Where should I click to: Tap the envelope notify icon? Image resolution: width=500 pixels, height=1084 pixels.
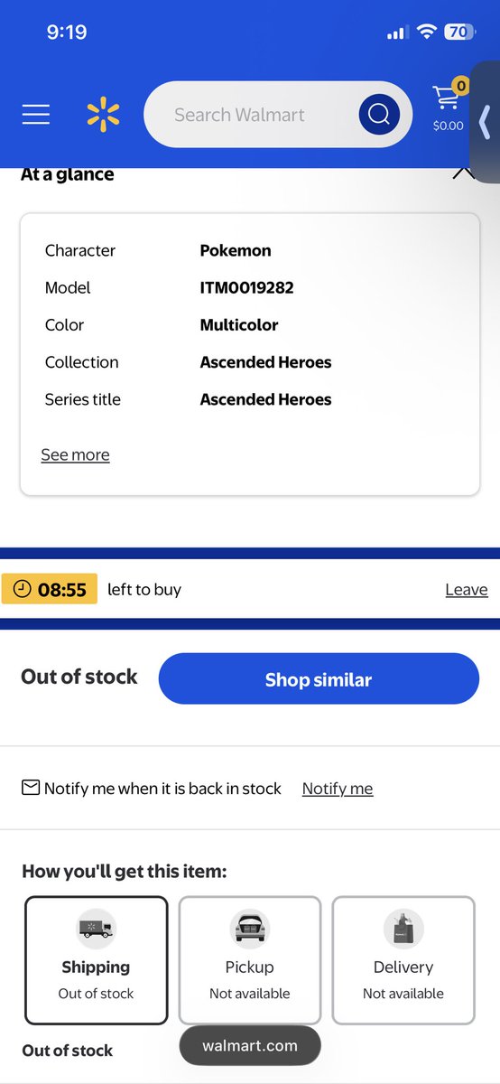point(31,788)
